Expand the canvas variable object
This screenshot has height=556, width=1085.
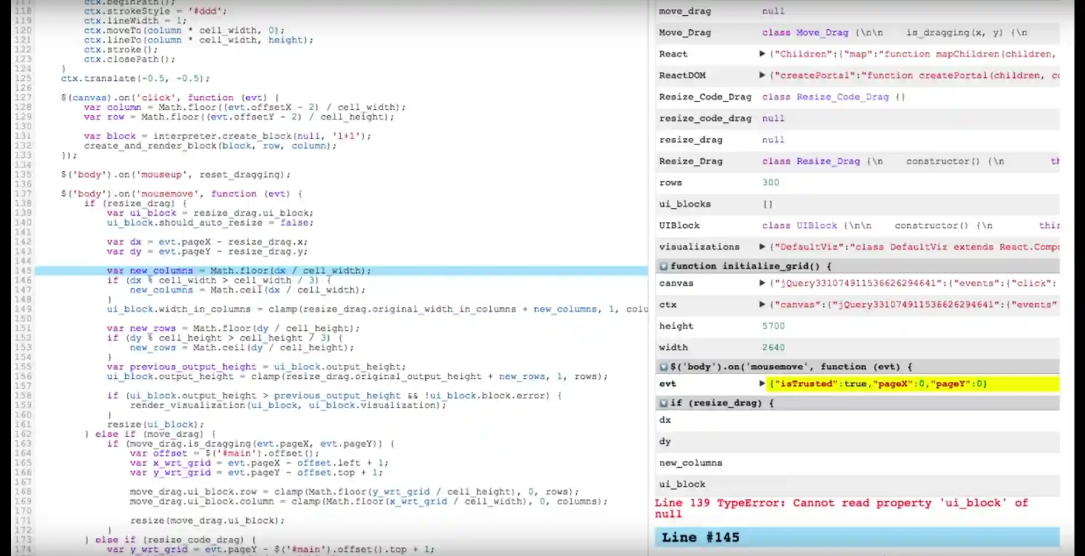(762, 283)
